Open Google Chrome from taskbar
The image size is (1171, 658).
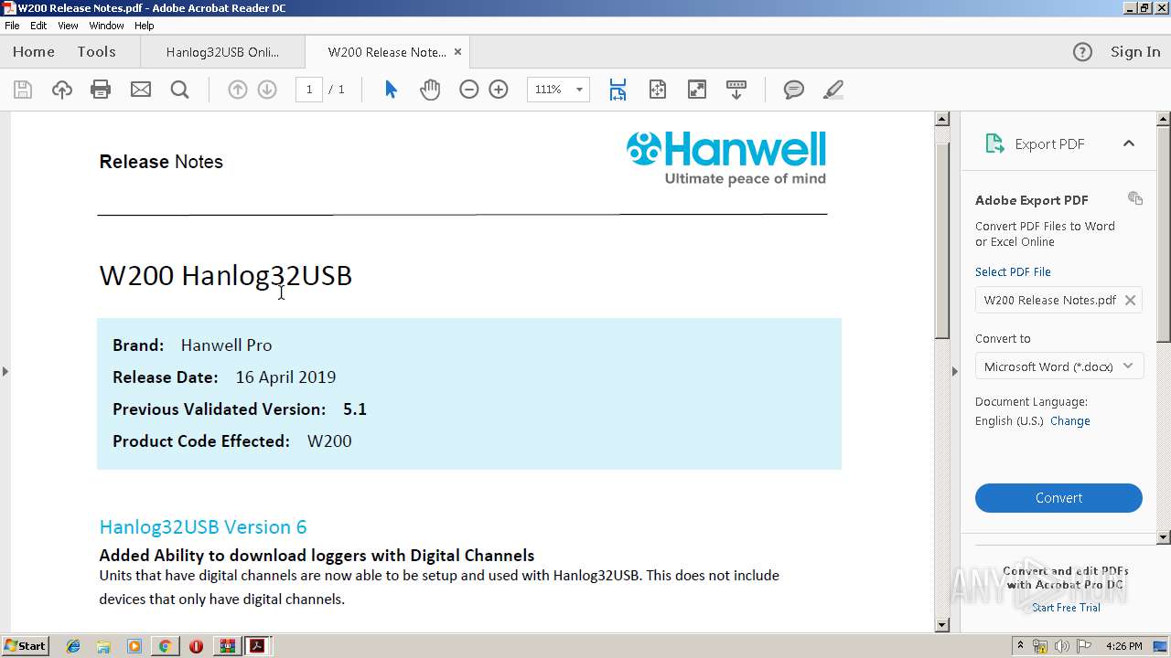[165, 646]
